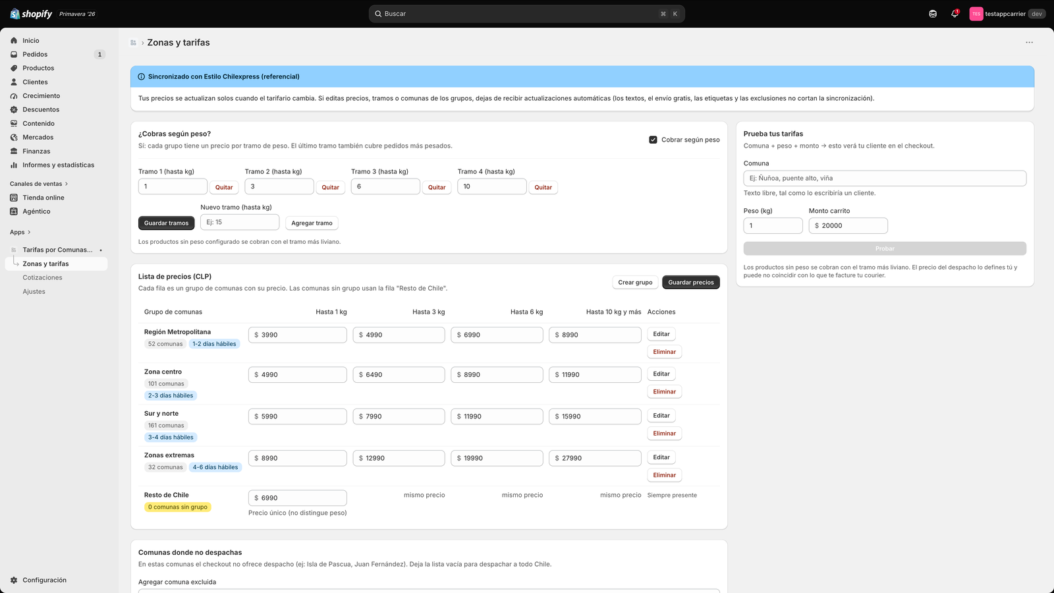Click the Productos tag icon
The width and height of the screenshot is (1054, 593).
click(x=14, y=69)
